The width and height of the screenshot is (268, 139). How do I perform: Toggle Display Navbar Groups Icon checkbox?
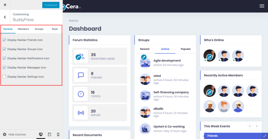click(x=4, y=49)
